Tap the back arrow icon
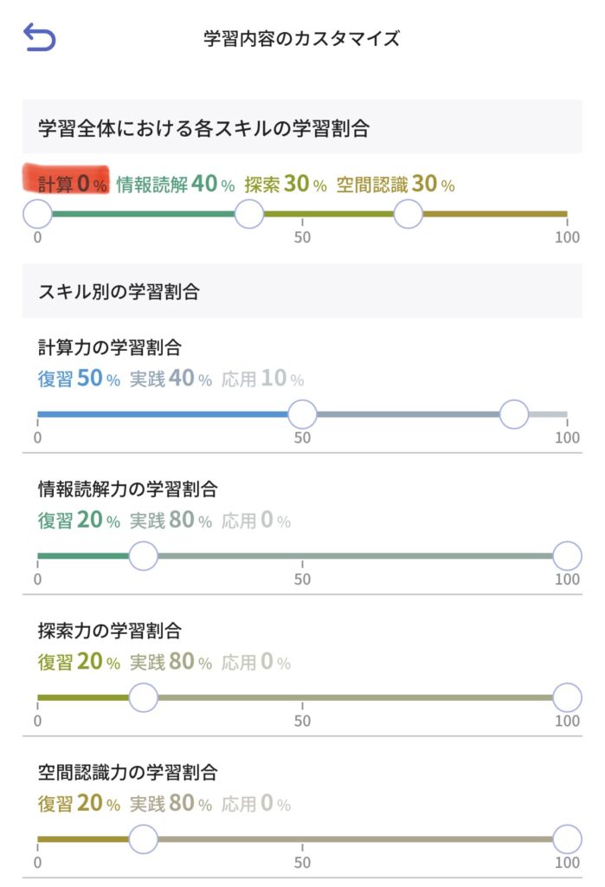605x887 pixels. (39, 37)
